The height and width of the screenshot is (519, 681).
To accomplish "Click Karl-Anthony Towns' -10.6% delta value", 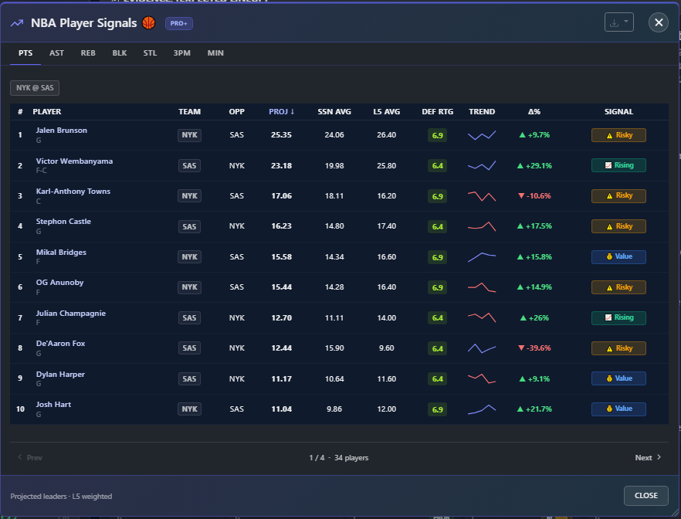I will point(534,196).
